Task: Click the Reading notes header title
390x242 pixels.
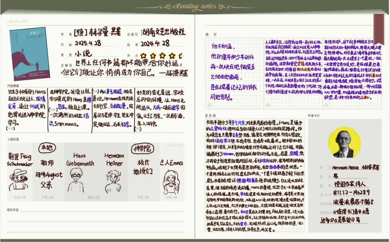Action: coord(195,6)
